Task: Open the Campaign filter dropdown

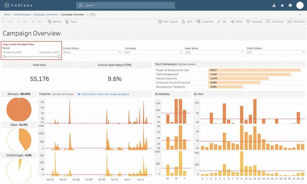Action: (153, 52)
